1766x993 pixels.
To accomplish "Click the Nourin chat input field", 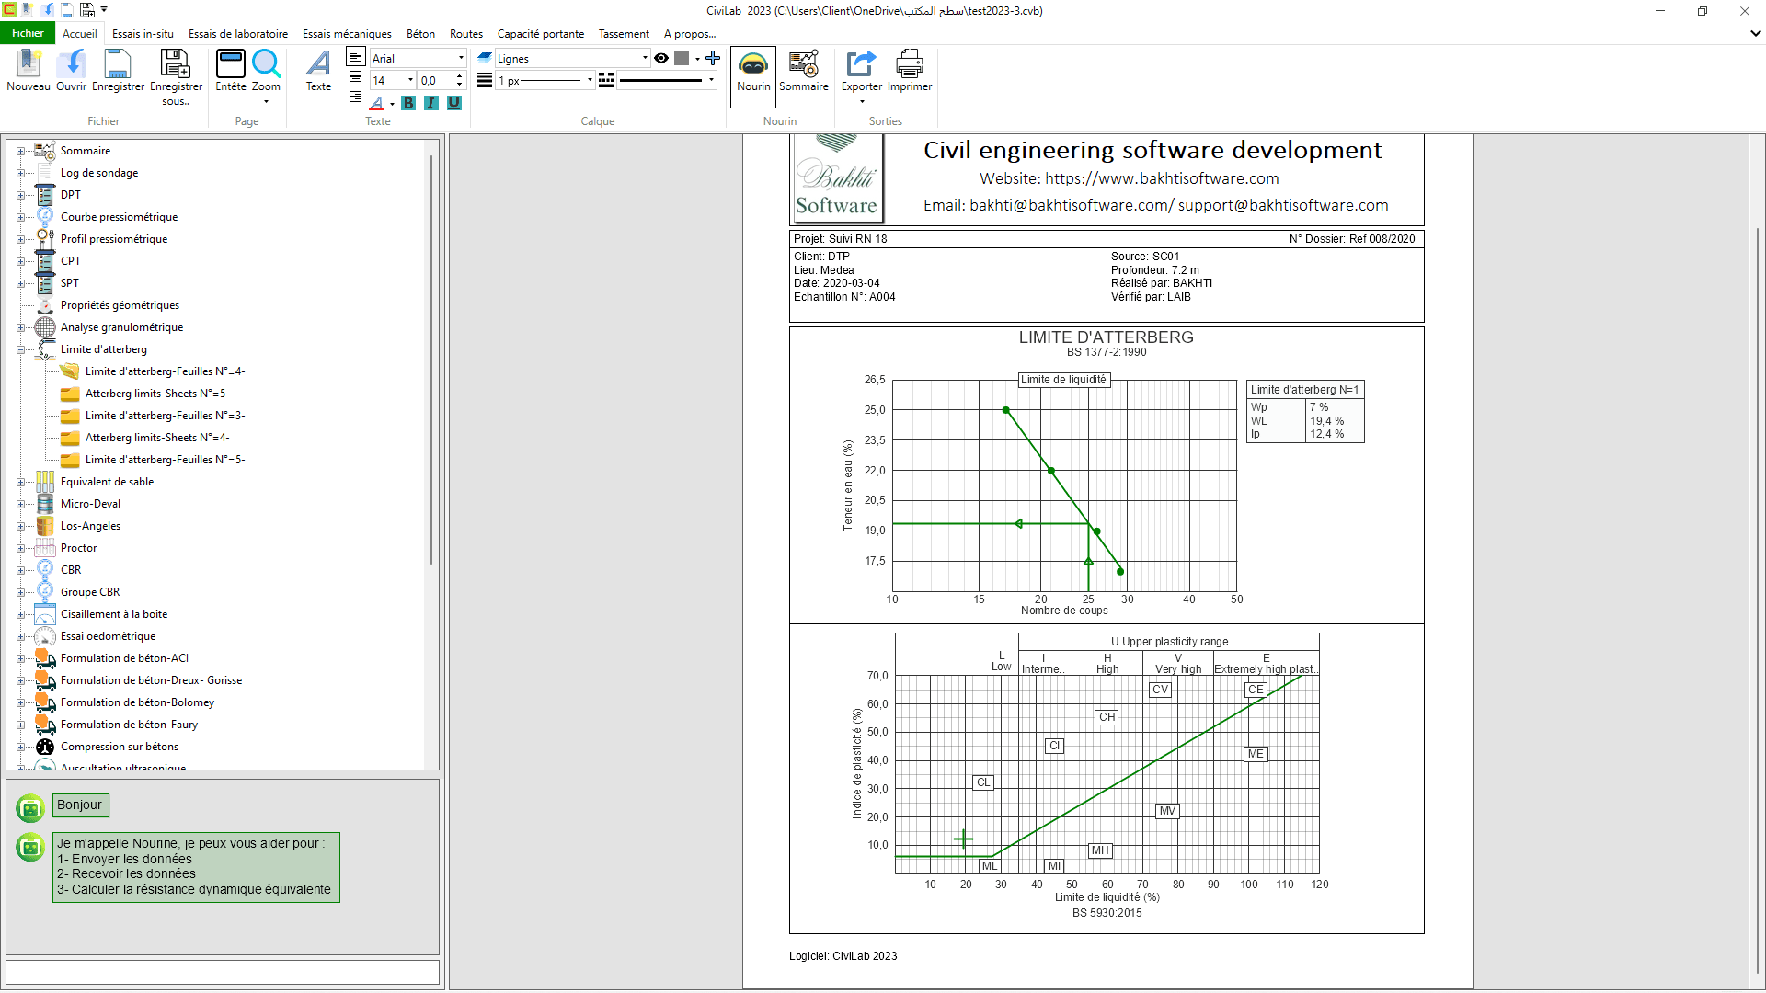I will 223,972.
